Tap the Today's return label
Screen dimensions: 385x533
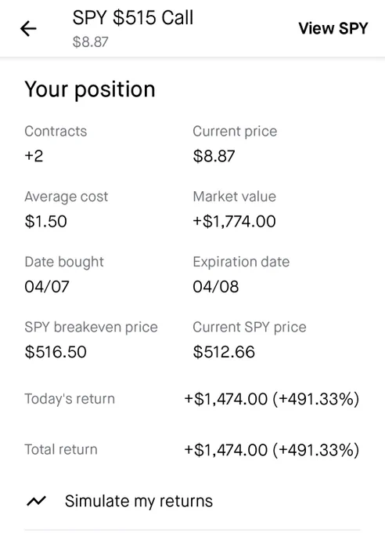pyautogui.click(x=70, y=399)
